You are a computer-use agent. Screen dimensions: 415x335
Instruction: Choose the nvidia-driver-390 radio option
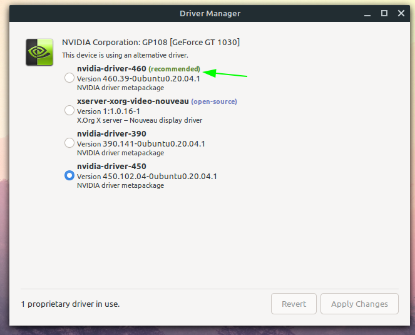(x=69, y=143)
